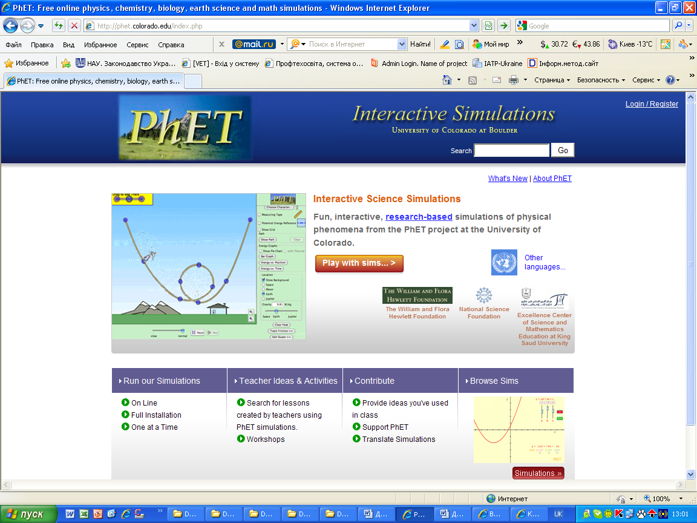Click the browser Back arrow button
Screen dimensions: 697x523
coord(11,26)
